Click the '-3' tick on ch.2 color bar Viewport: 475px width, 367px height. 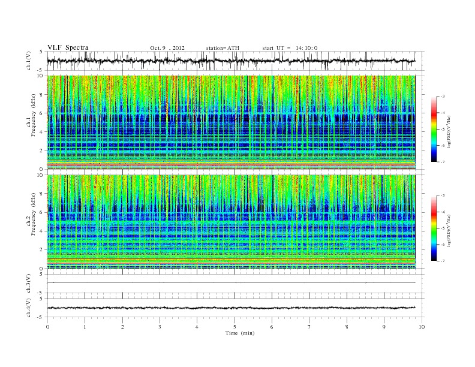pos(443,195)
